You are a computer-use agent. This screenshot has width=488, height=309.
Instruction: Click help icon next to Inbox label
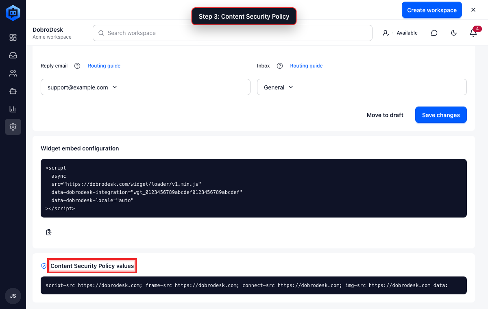pyautogui.click(x=280, y=66)
